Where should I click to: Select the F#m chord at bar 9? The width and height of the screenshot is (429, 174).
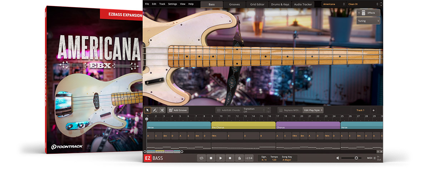point(219,136)
